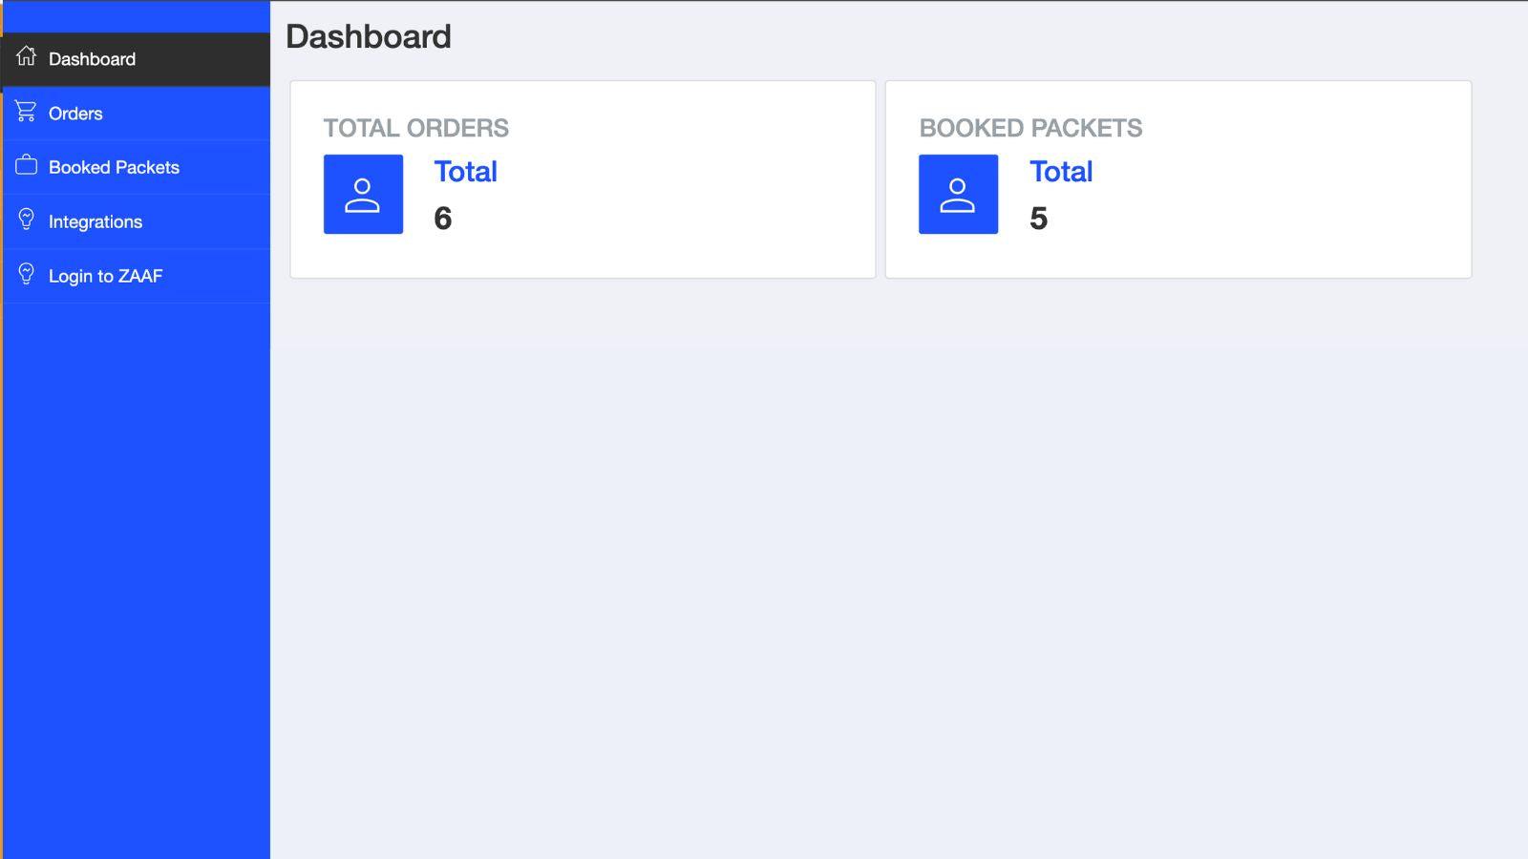Screen dimensions: 1528x859
Task: Open the Integrations page
Action: click(95, 220)
